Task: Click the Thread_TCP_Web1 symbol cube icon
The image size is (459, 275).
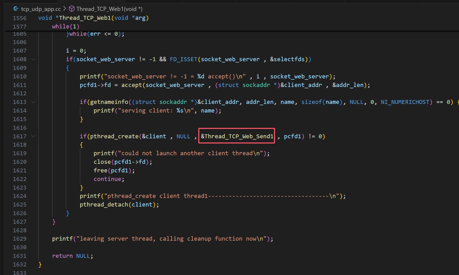Action: click(72, 9)
